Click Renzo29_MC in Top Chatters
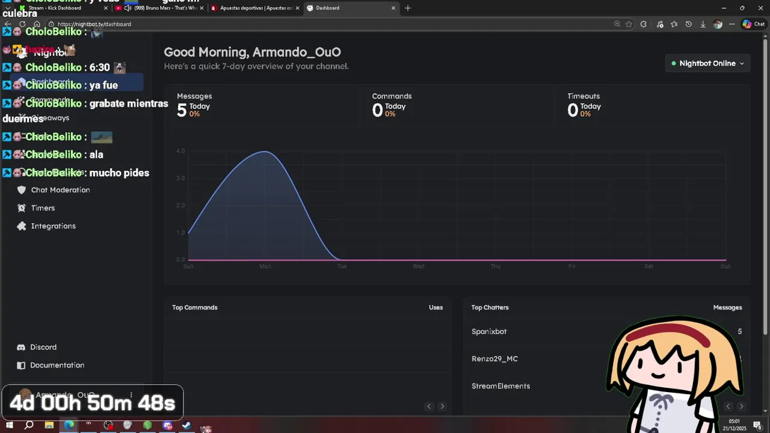This screenshot has width=770, height=433. coord(494,359)
